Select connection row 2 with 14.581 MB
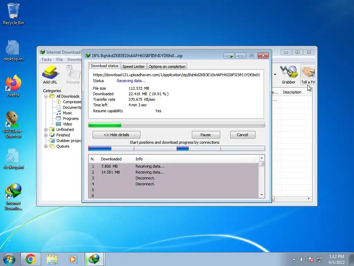This screenshot has height=266, width=354. [174, 172]
